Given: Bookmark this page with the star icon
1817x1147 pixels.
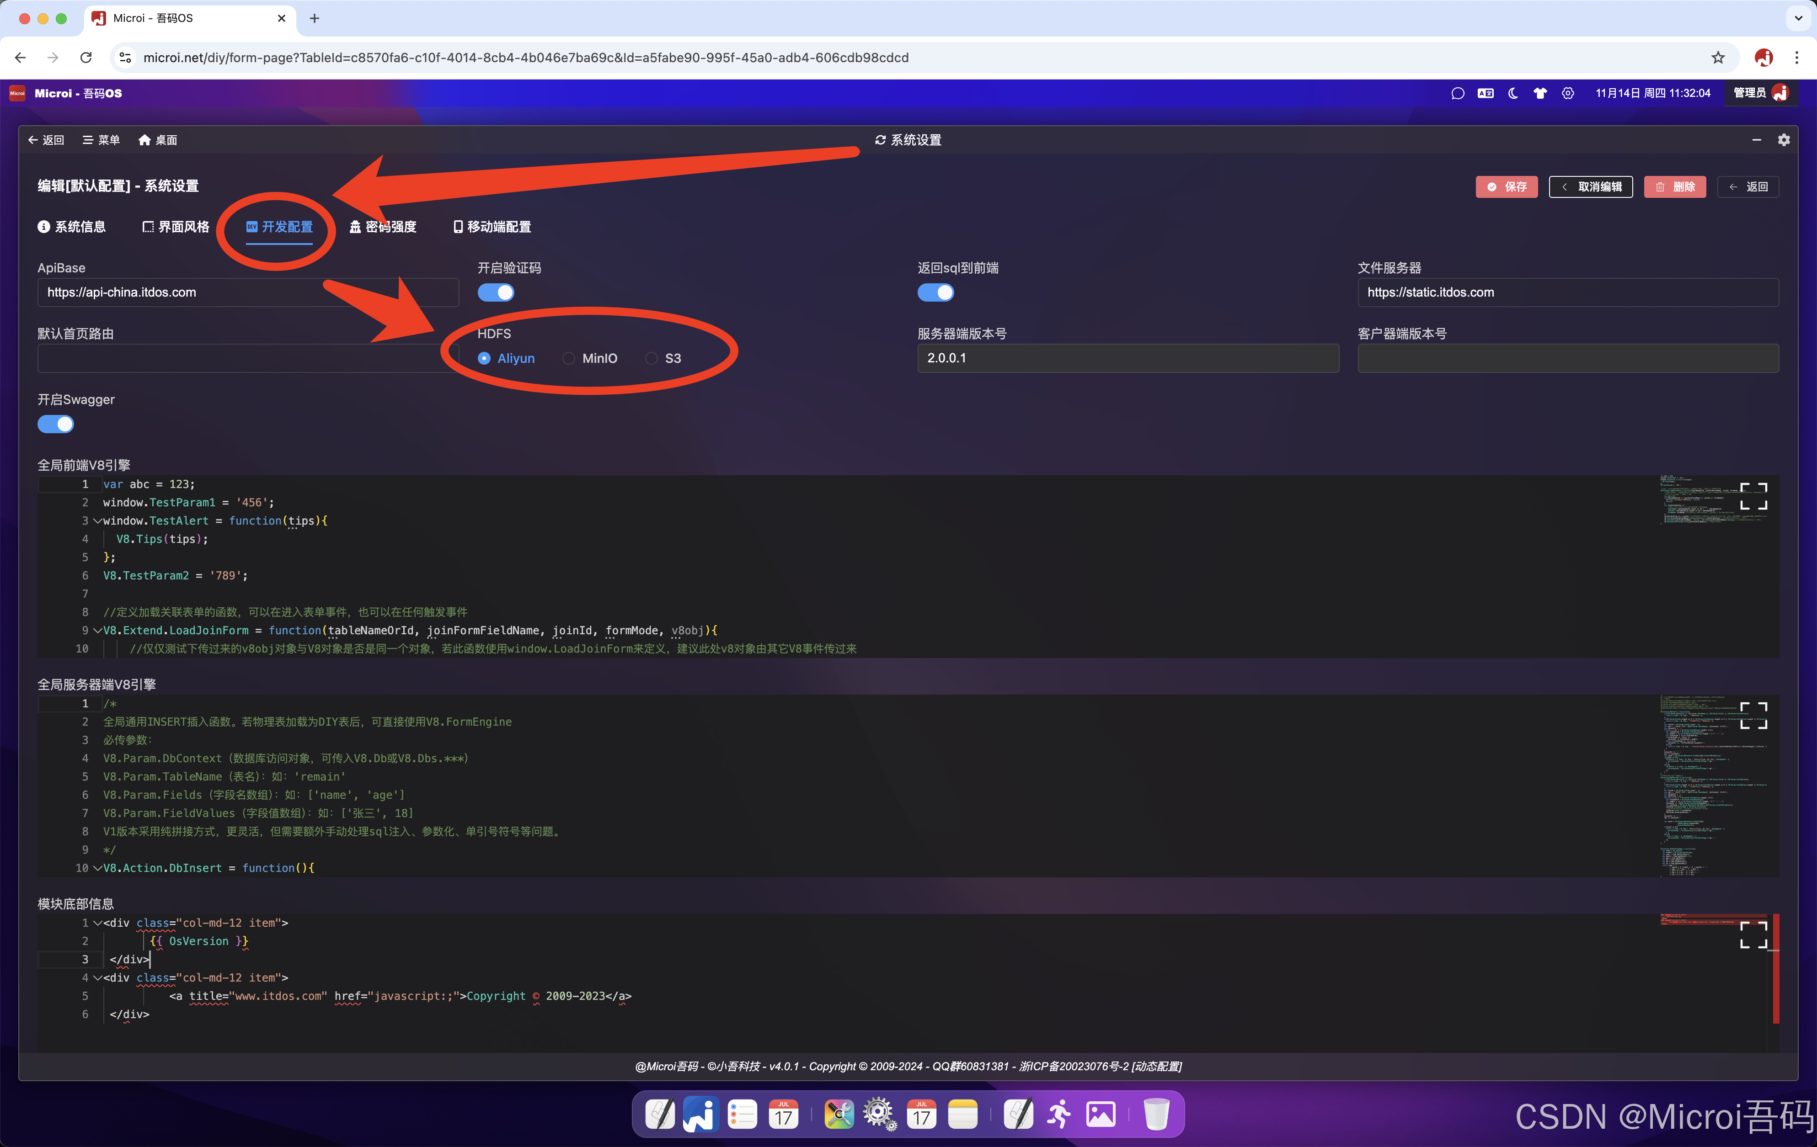Looking at the screenshot, I should pyautogui.click(x=1718, y=57).
